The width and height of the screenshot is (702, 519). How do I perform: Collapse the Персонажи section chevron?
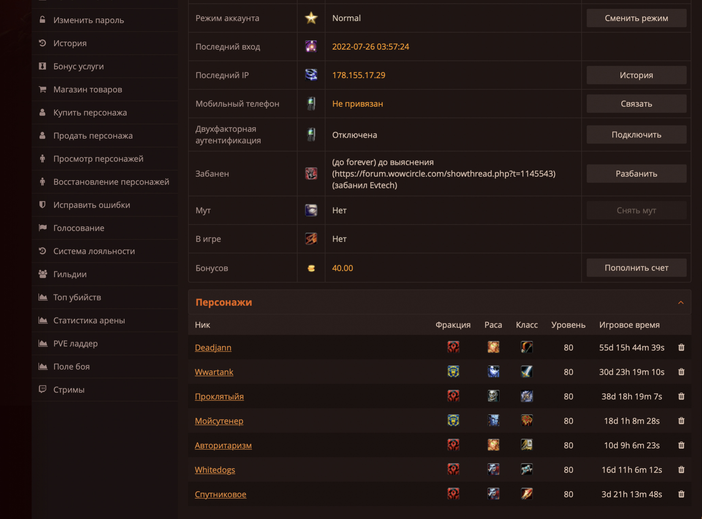tap(681, 302)
